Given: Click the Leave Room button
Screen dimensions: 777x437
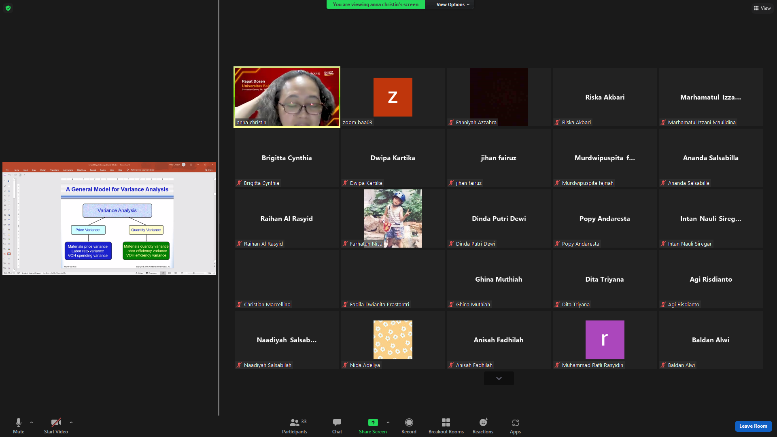Looking at the screenshot, I should pos(753,426).
